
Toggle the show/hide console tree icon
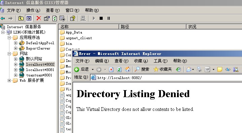(29, 18)
